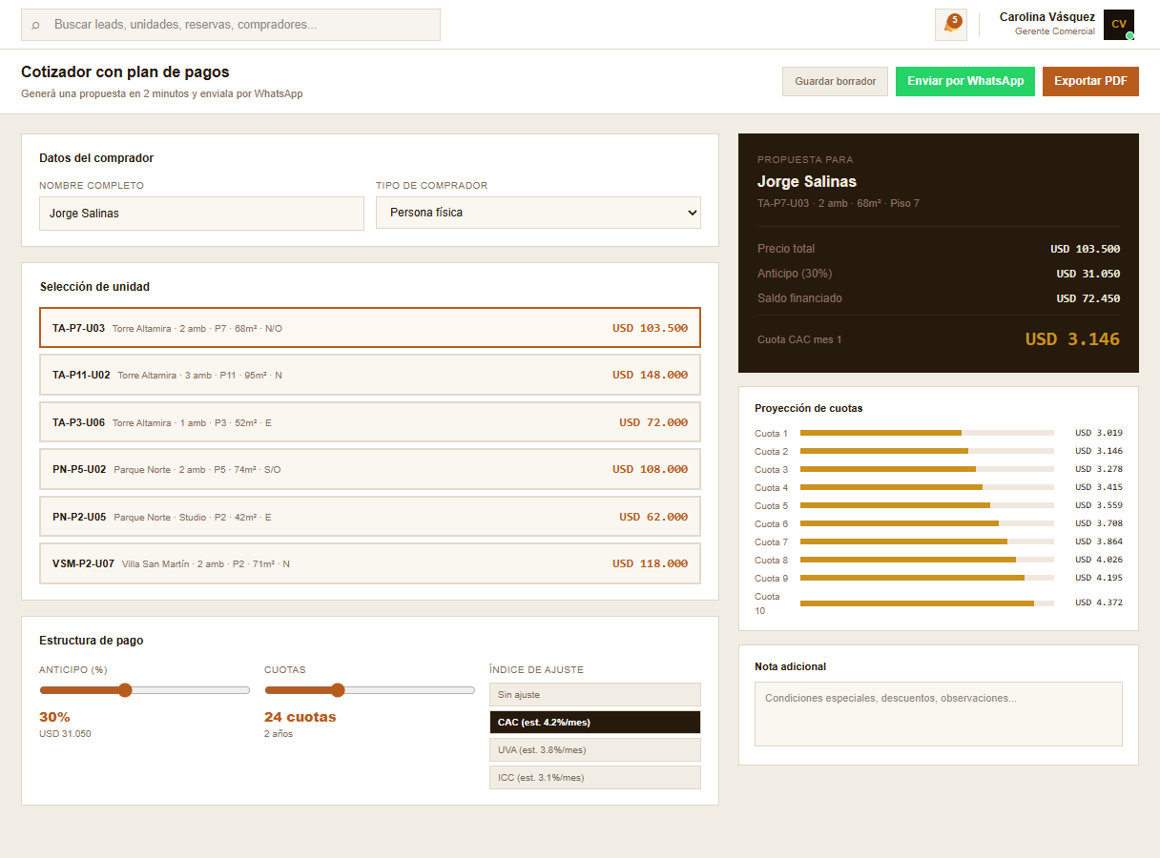
Task: Click 'Guardar borrador' button
Action: pos(835,82)
